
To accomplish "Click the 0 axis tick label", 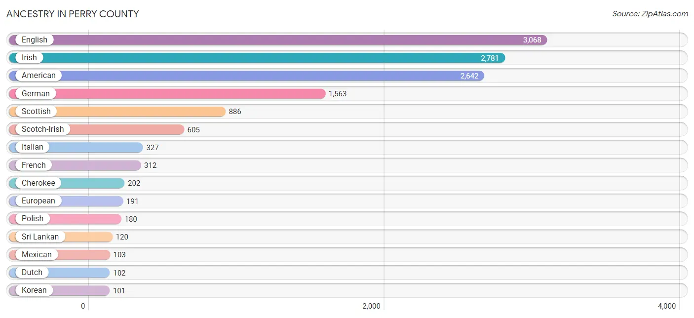I will pyautogui.click(x=83, y=306).
